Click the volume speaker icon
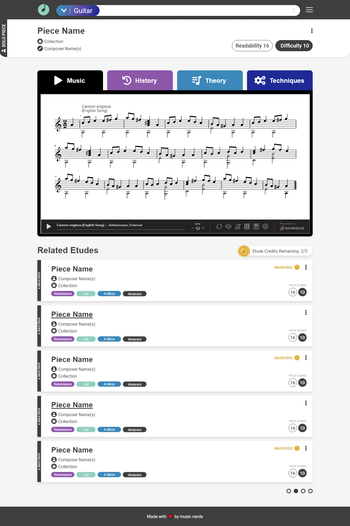Image resolution: width=350 pixels, height=526 pixels. pos(228,226)
